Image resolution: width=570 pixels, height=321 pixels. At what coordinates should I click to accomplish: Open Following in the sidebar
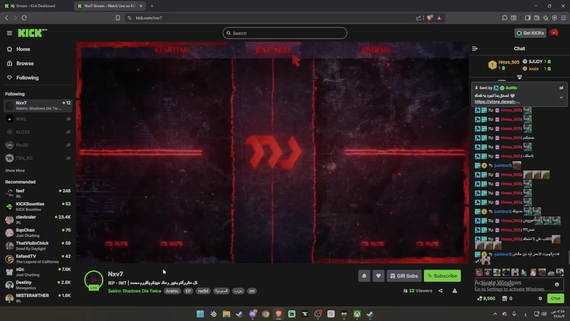(x=22, y=78)
